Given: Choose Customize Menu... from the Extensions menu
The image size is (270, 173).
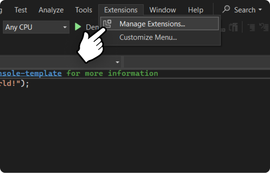Looking at the screenshot, I should point(148,37).
